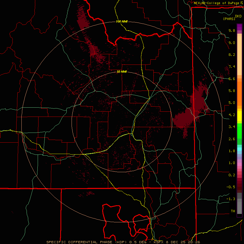Click the 0.2 legend label
Screen dimensions: 244x244
pyautogui.click(x=232, y=175)
